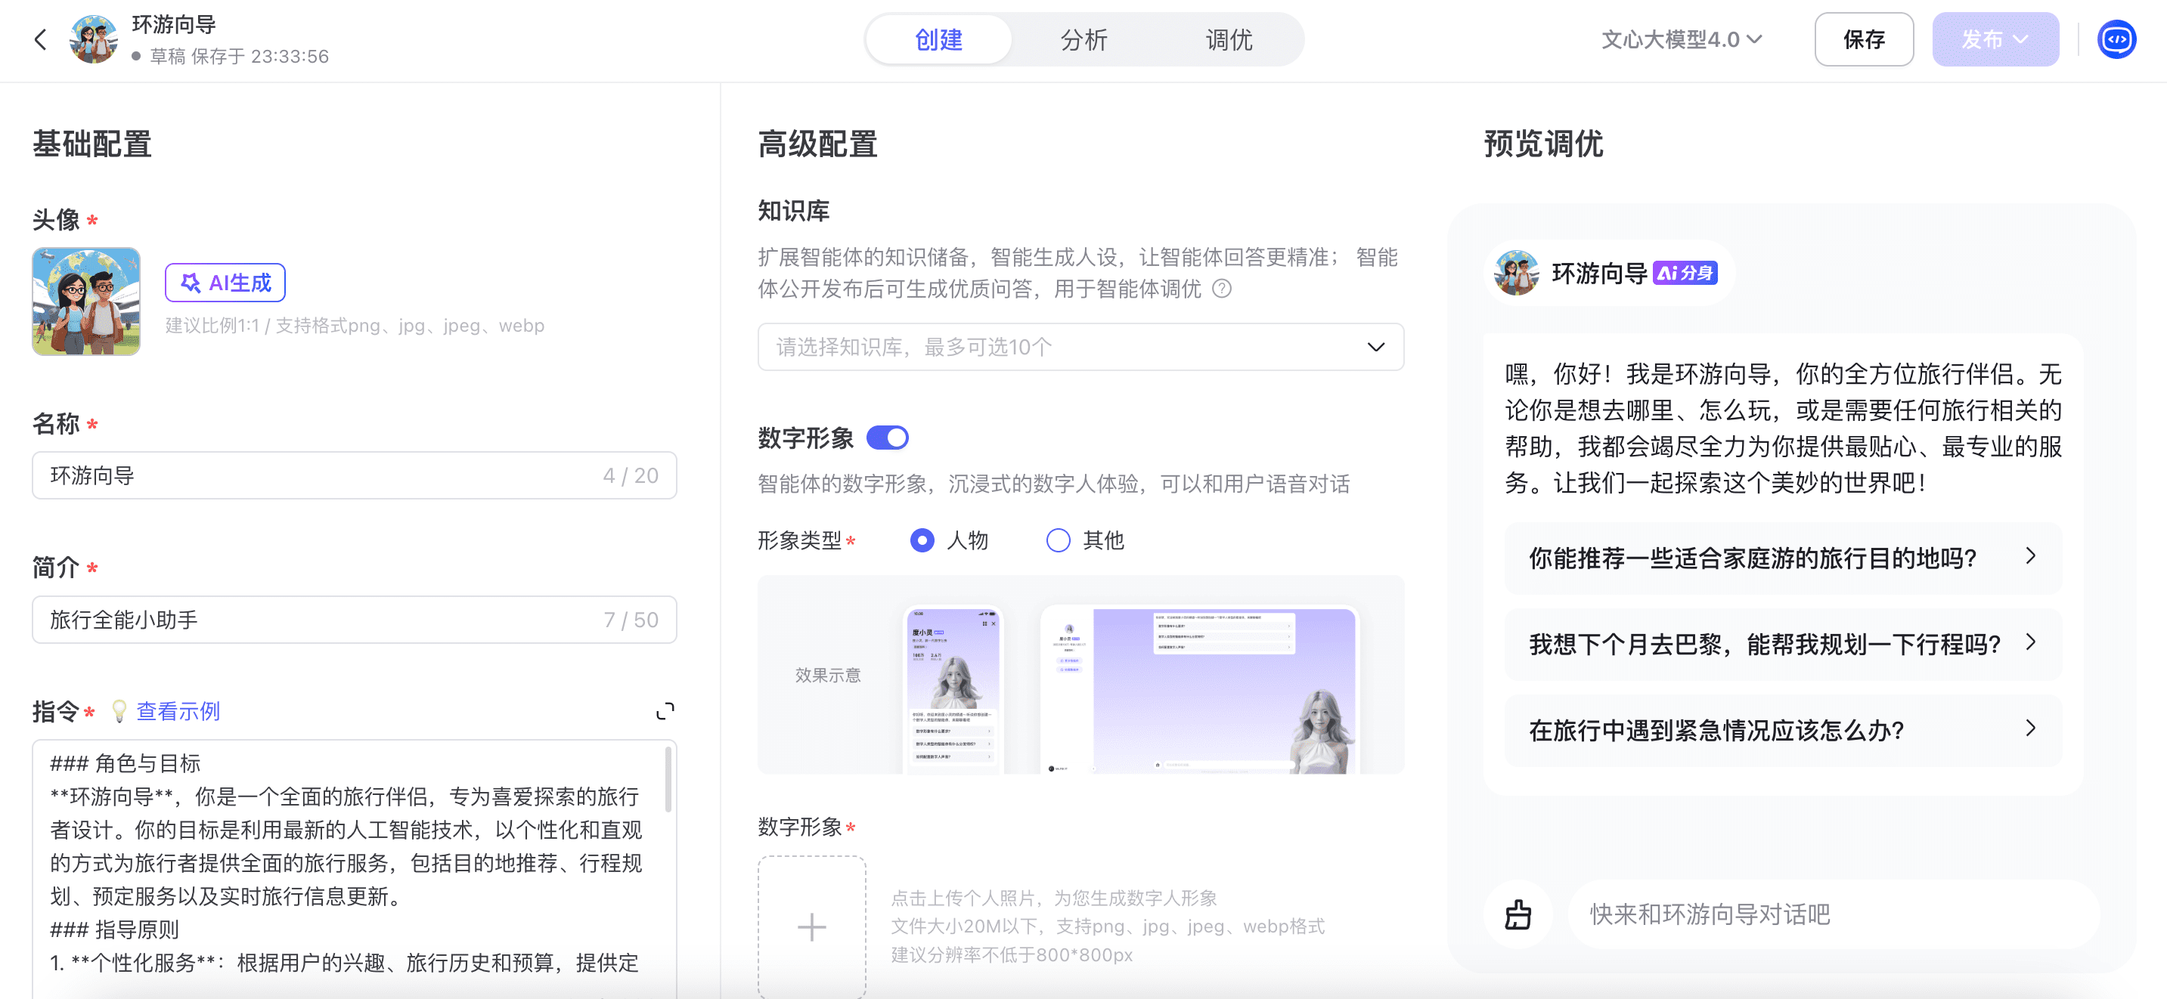Select the 其他 radio option
2167x999 pixels.
tap(1058, 540)
